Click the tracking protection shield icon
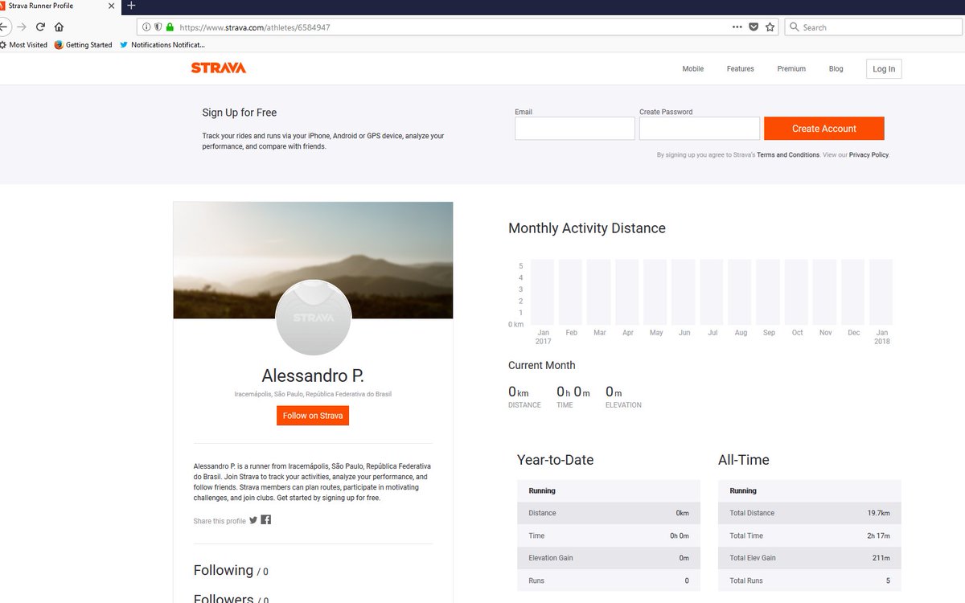 point(158,27)
